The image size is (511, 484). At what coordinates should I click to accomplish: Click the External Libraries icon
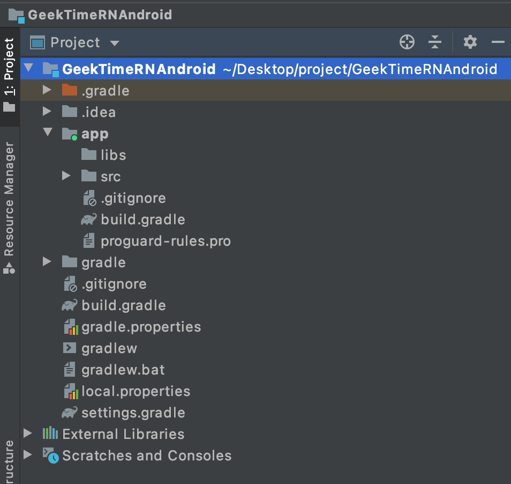click(50, 434)
